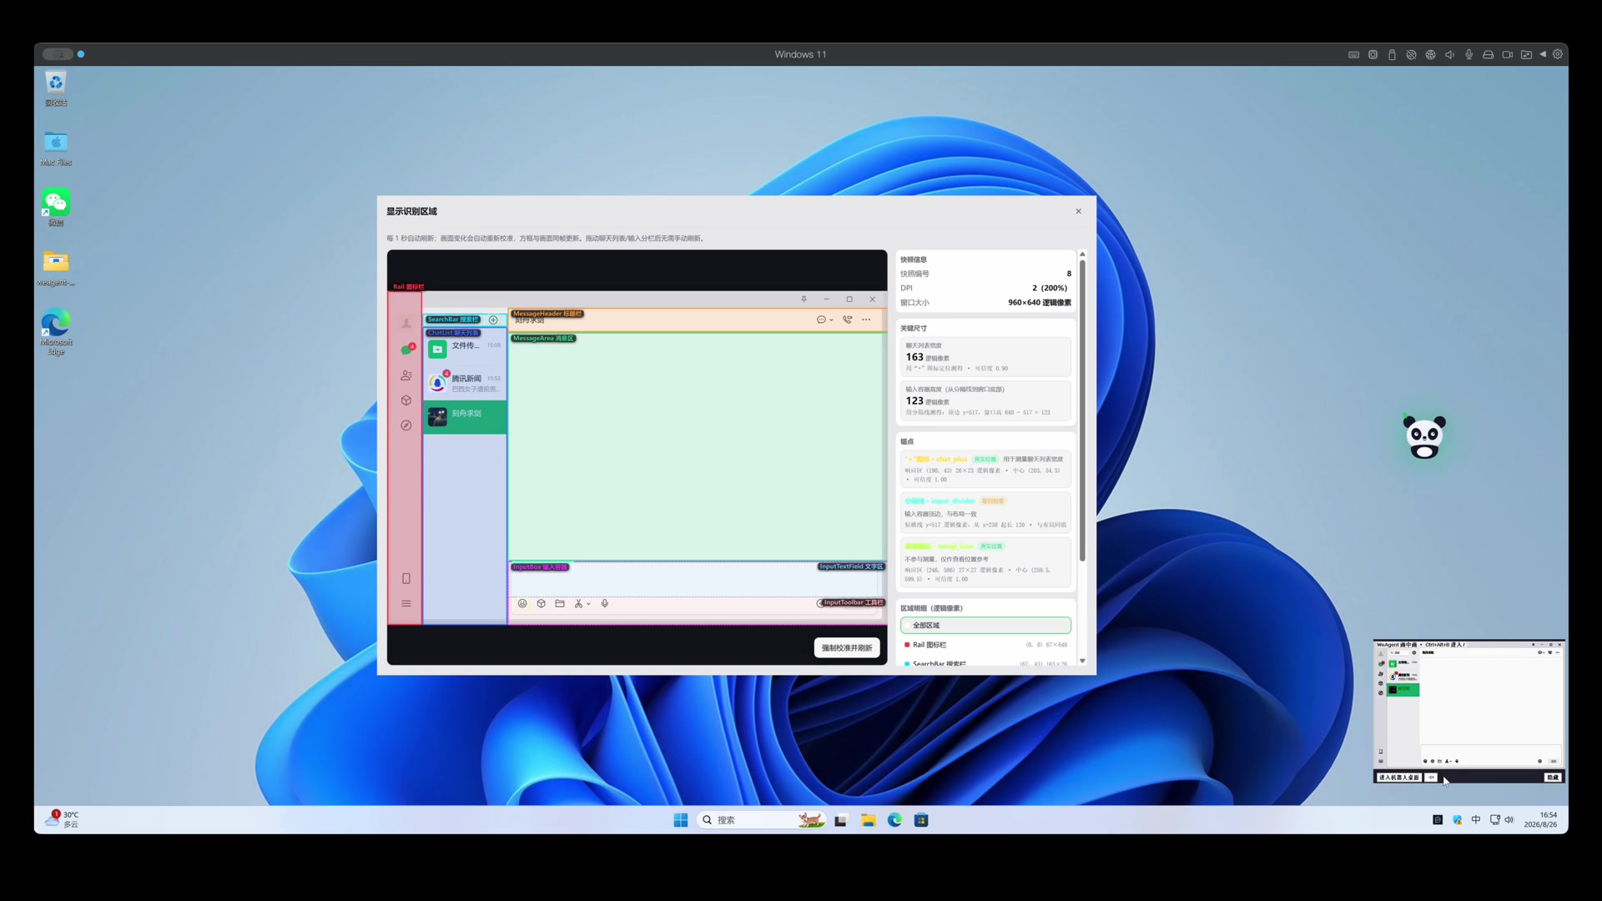The image size is (1602, 901).
Task: Click the 强制校准并刷新 button
Action: 847,648
